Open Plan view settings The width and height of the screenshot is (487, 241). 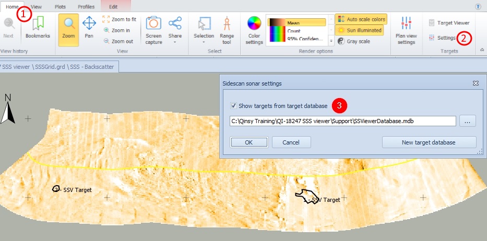(406, 30)
